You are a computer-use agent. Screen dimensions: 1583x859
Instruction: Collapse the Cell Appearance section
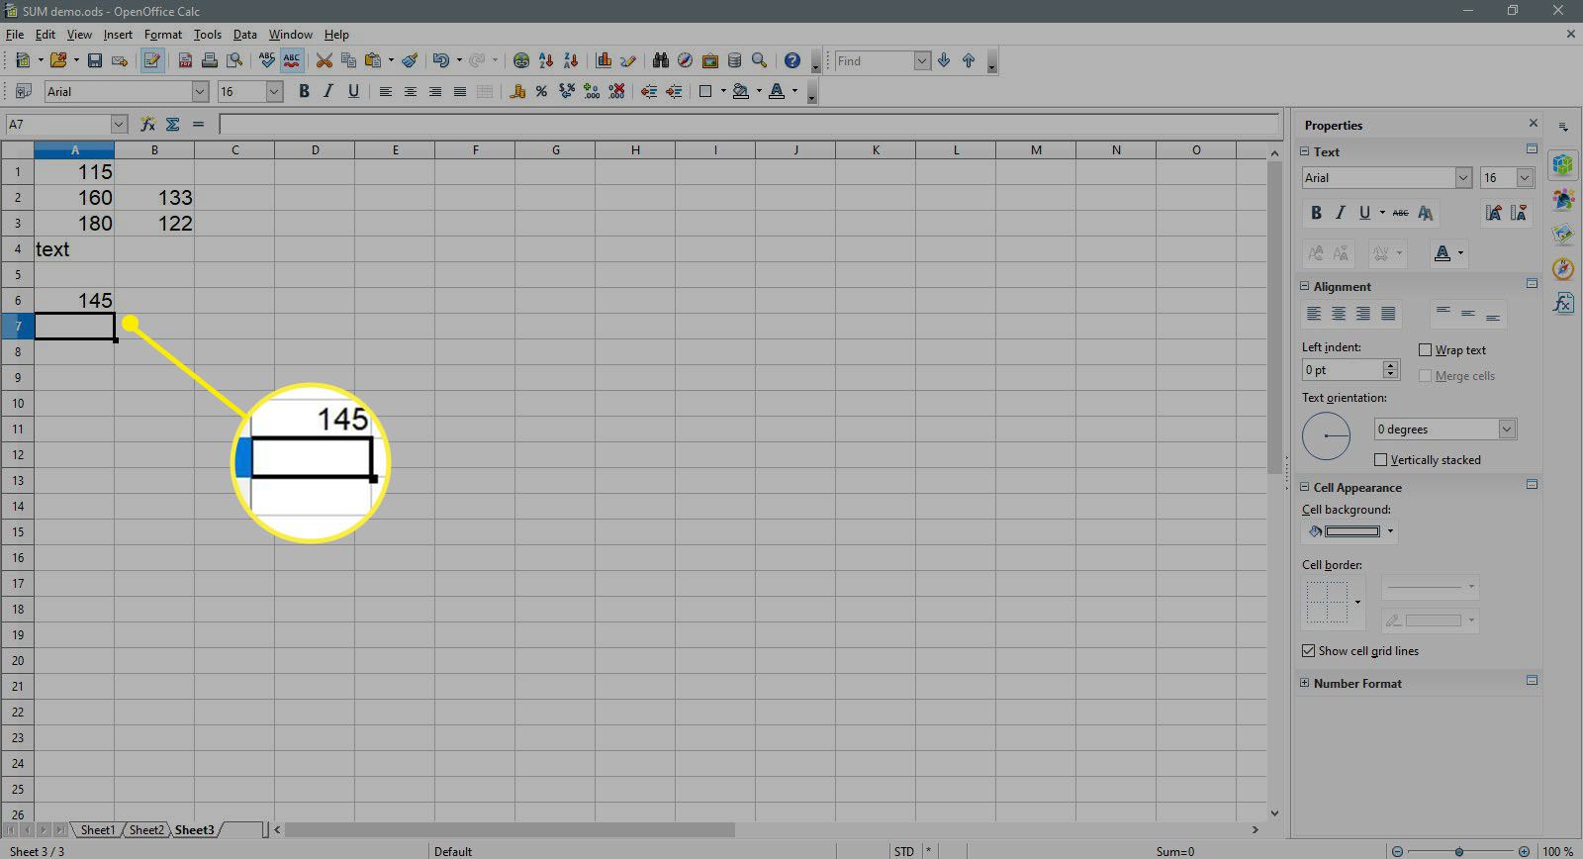[1304, 487]
